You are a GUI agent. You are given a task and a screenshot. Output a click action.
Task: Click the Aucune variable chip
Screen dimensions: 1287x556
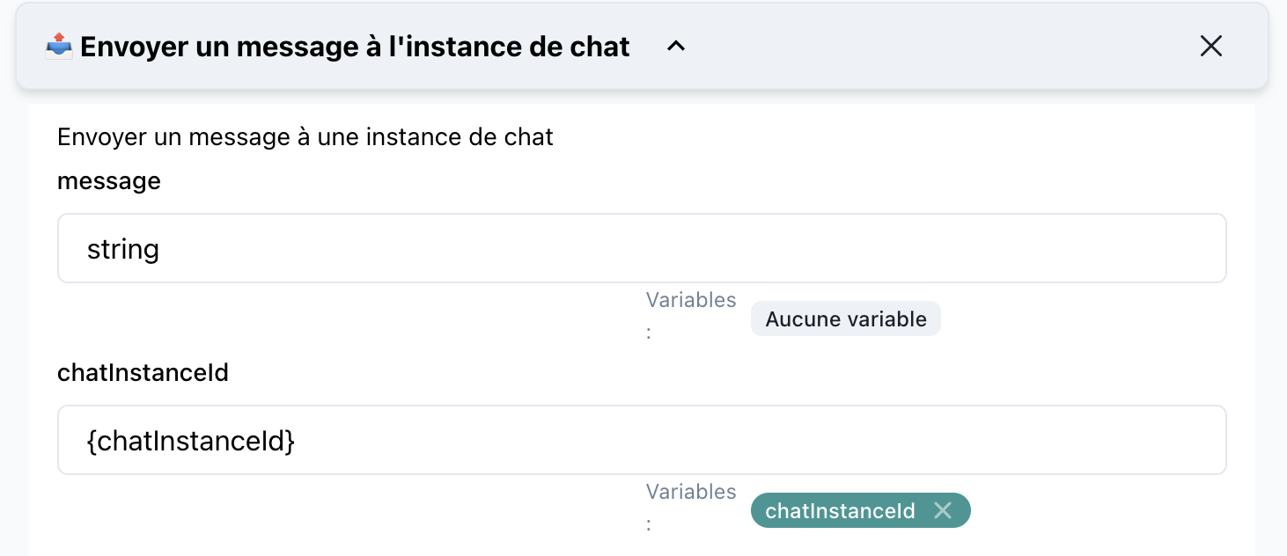[x=845, y=318]
